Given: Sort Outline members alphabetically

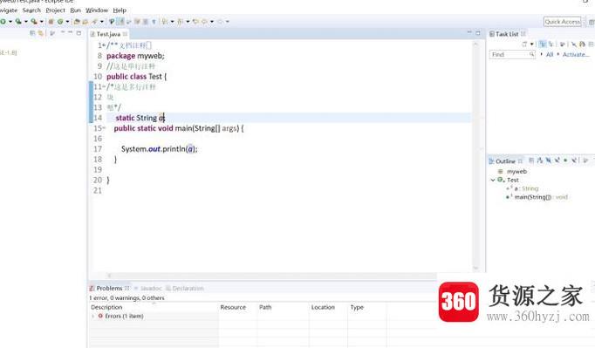Looking at the screenshot, I should point(540,160).
